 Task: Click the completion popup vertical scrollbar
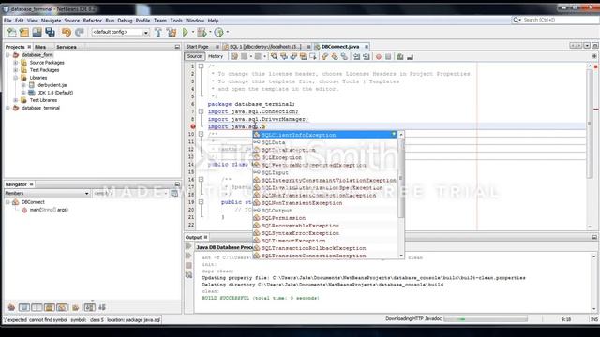[x=401, y=195]
